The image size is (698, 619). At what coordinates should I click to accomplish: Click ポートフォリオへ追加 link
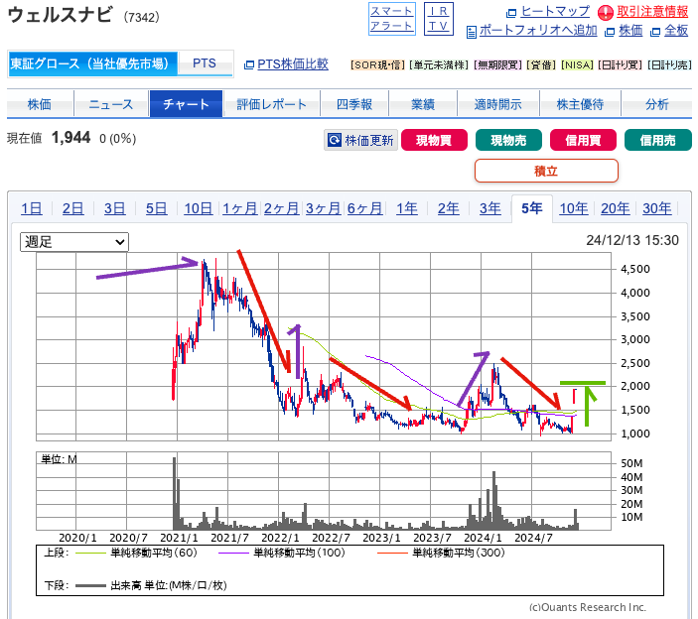(x=538, y=31)
